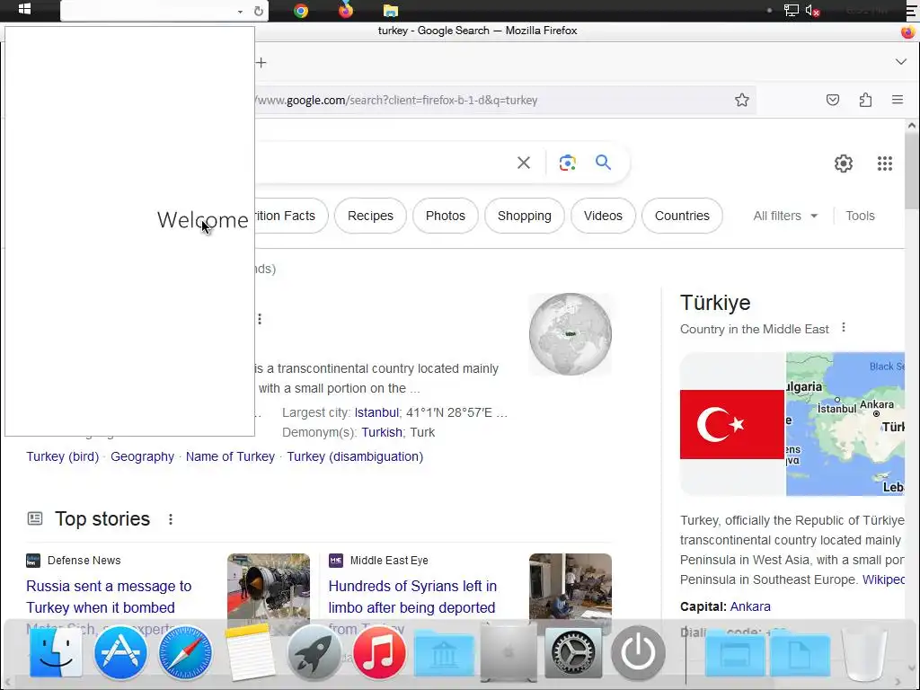Click the scrollbar up arrow
The width and height of the screenshot is (920, 690).
pos(911,126)
